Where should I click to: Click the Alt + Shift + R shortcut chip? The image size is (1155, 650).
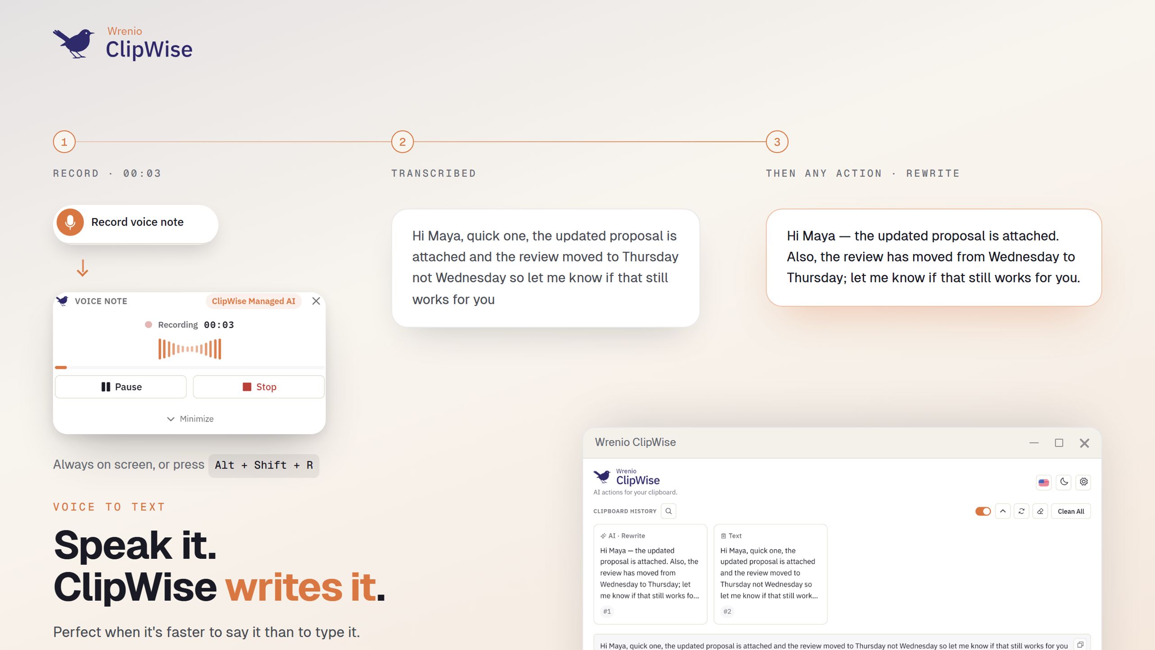[x=264, y=465]
